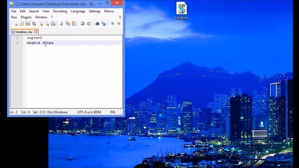
Task: Select the Variables script icon on desktop
Action: point(181,11)
